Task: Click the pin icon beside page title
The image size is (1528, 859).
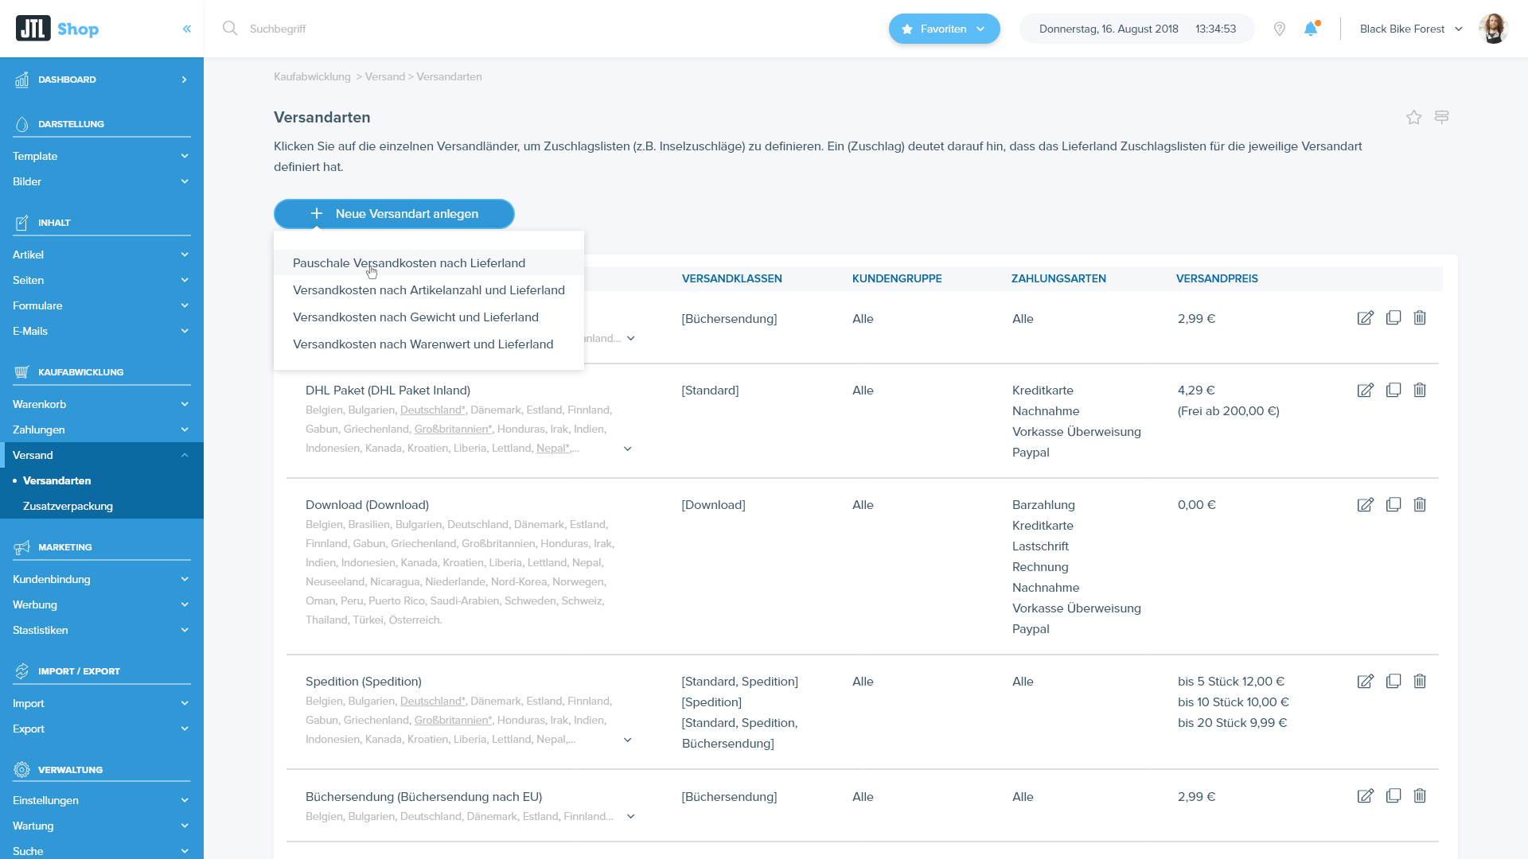Action: click(1441, 118)
